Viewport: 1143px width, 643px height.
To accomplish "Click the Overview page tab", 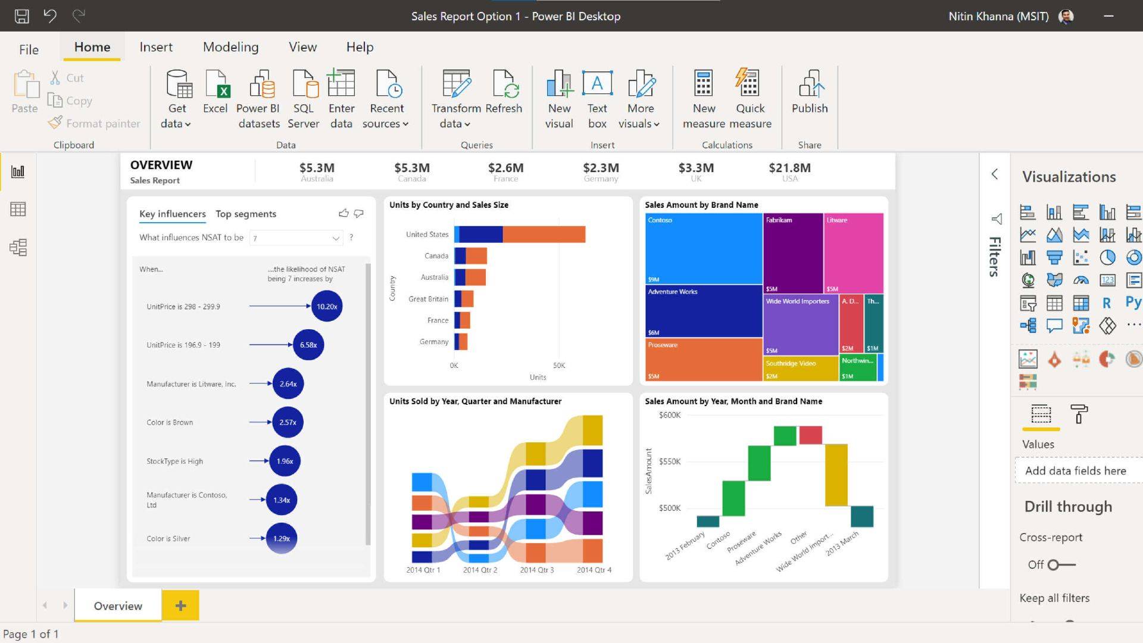I will 118,605.
